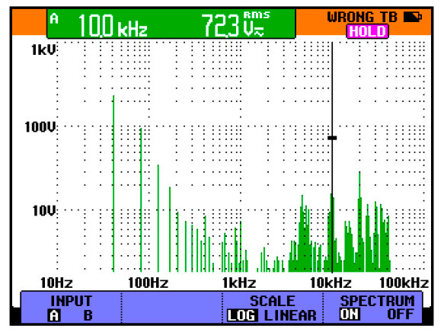Select input A option
Image resolution: width=444 pixels, height=332 pixels.
pos(54,315)
